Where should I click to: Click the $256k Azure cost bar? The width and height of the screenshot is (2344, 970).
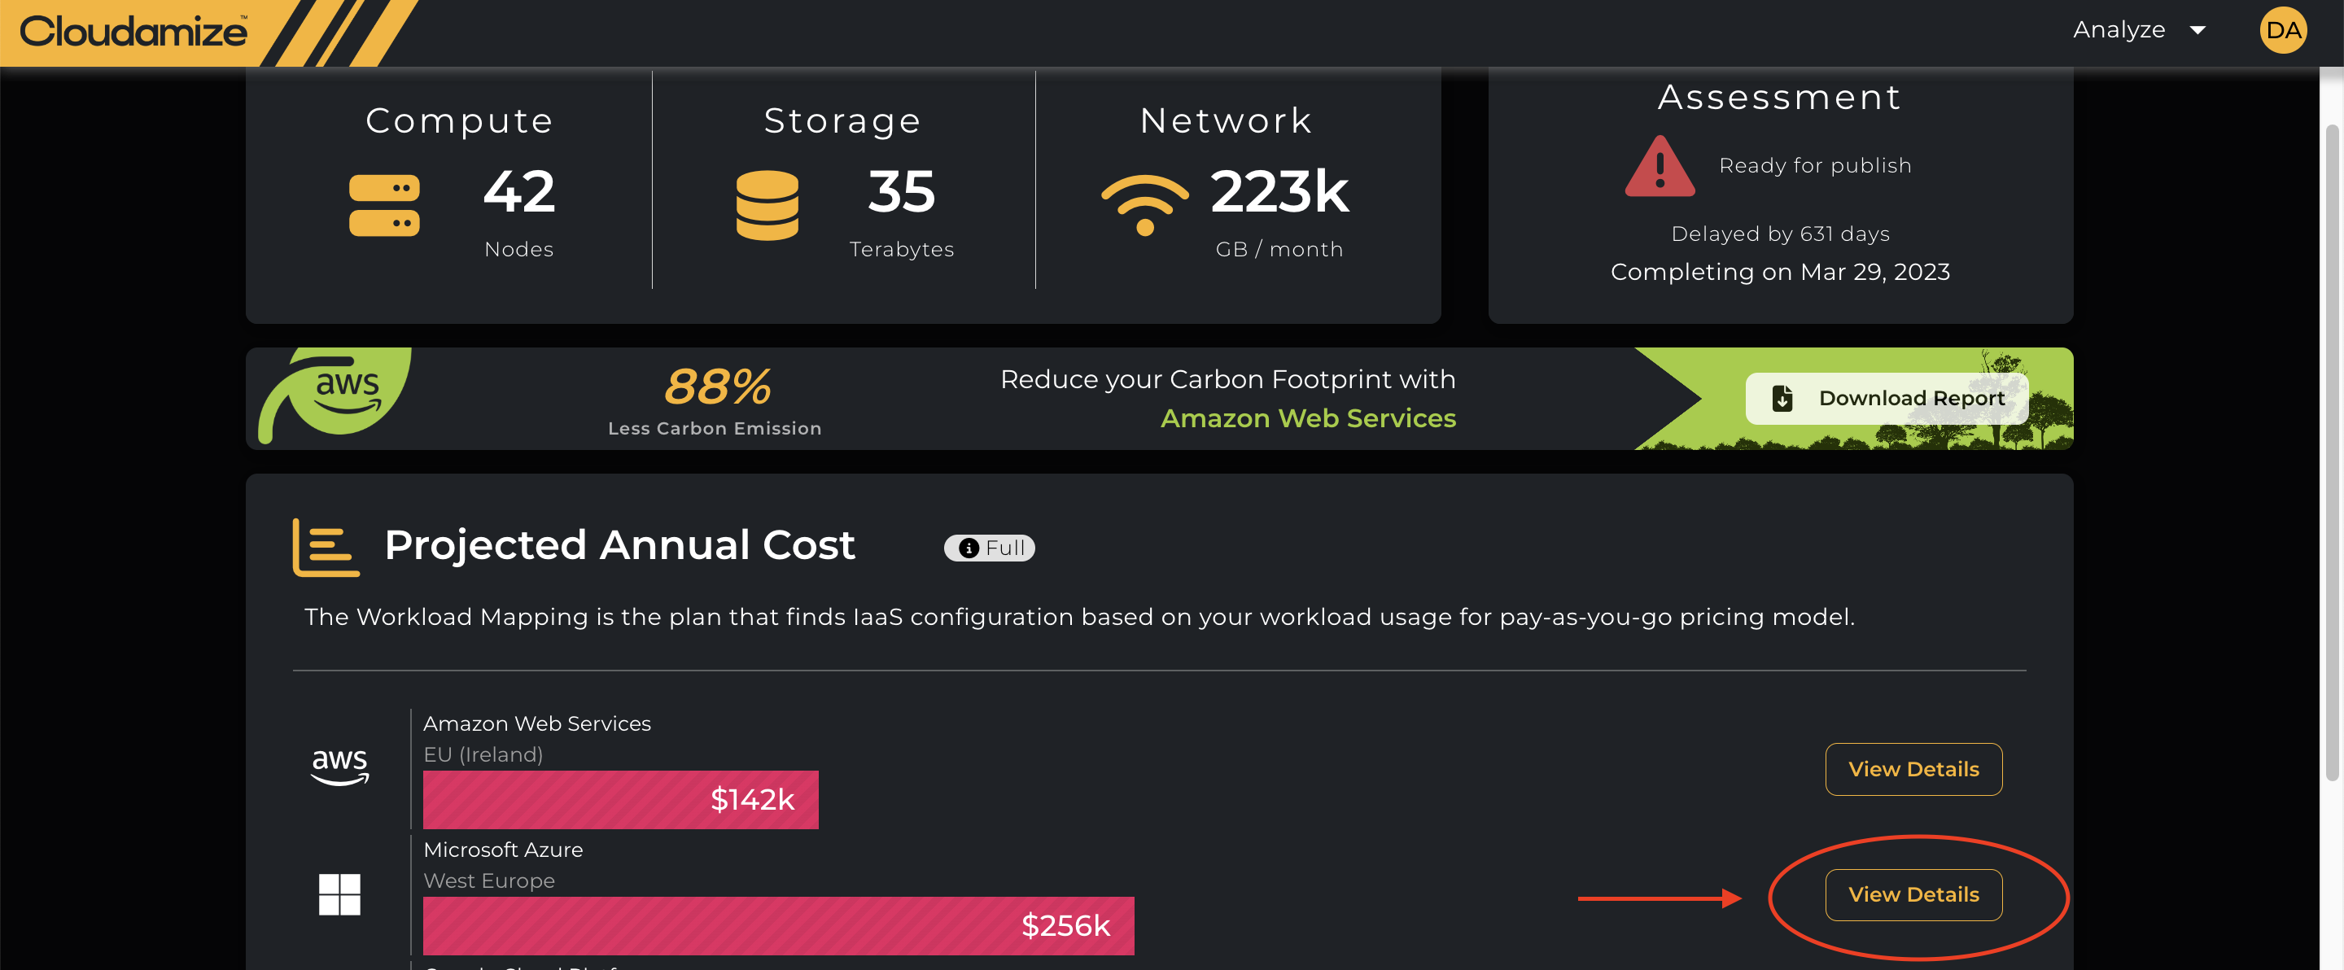(x=778, y=925)
